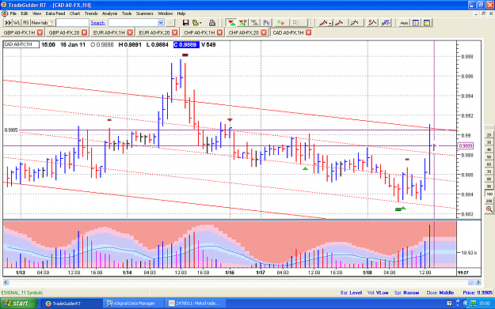The image size is (495, 309).
Task: Open the File menu
Action: [x=13, y=13]
